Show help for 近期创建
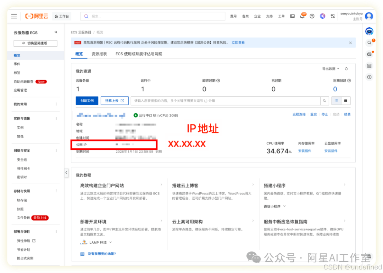383x273 pixels. coord(349,81)
